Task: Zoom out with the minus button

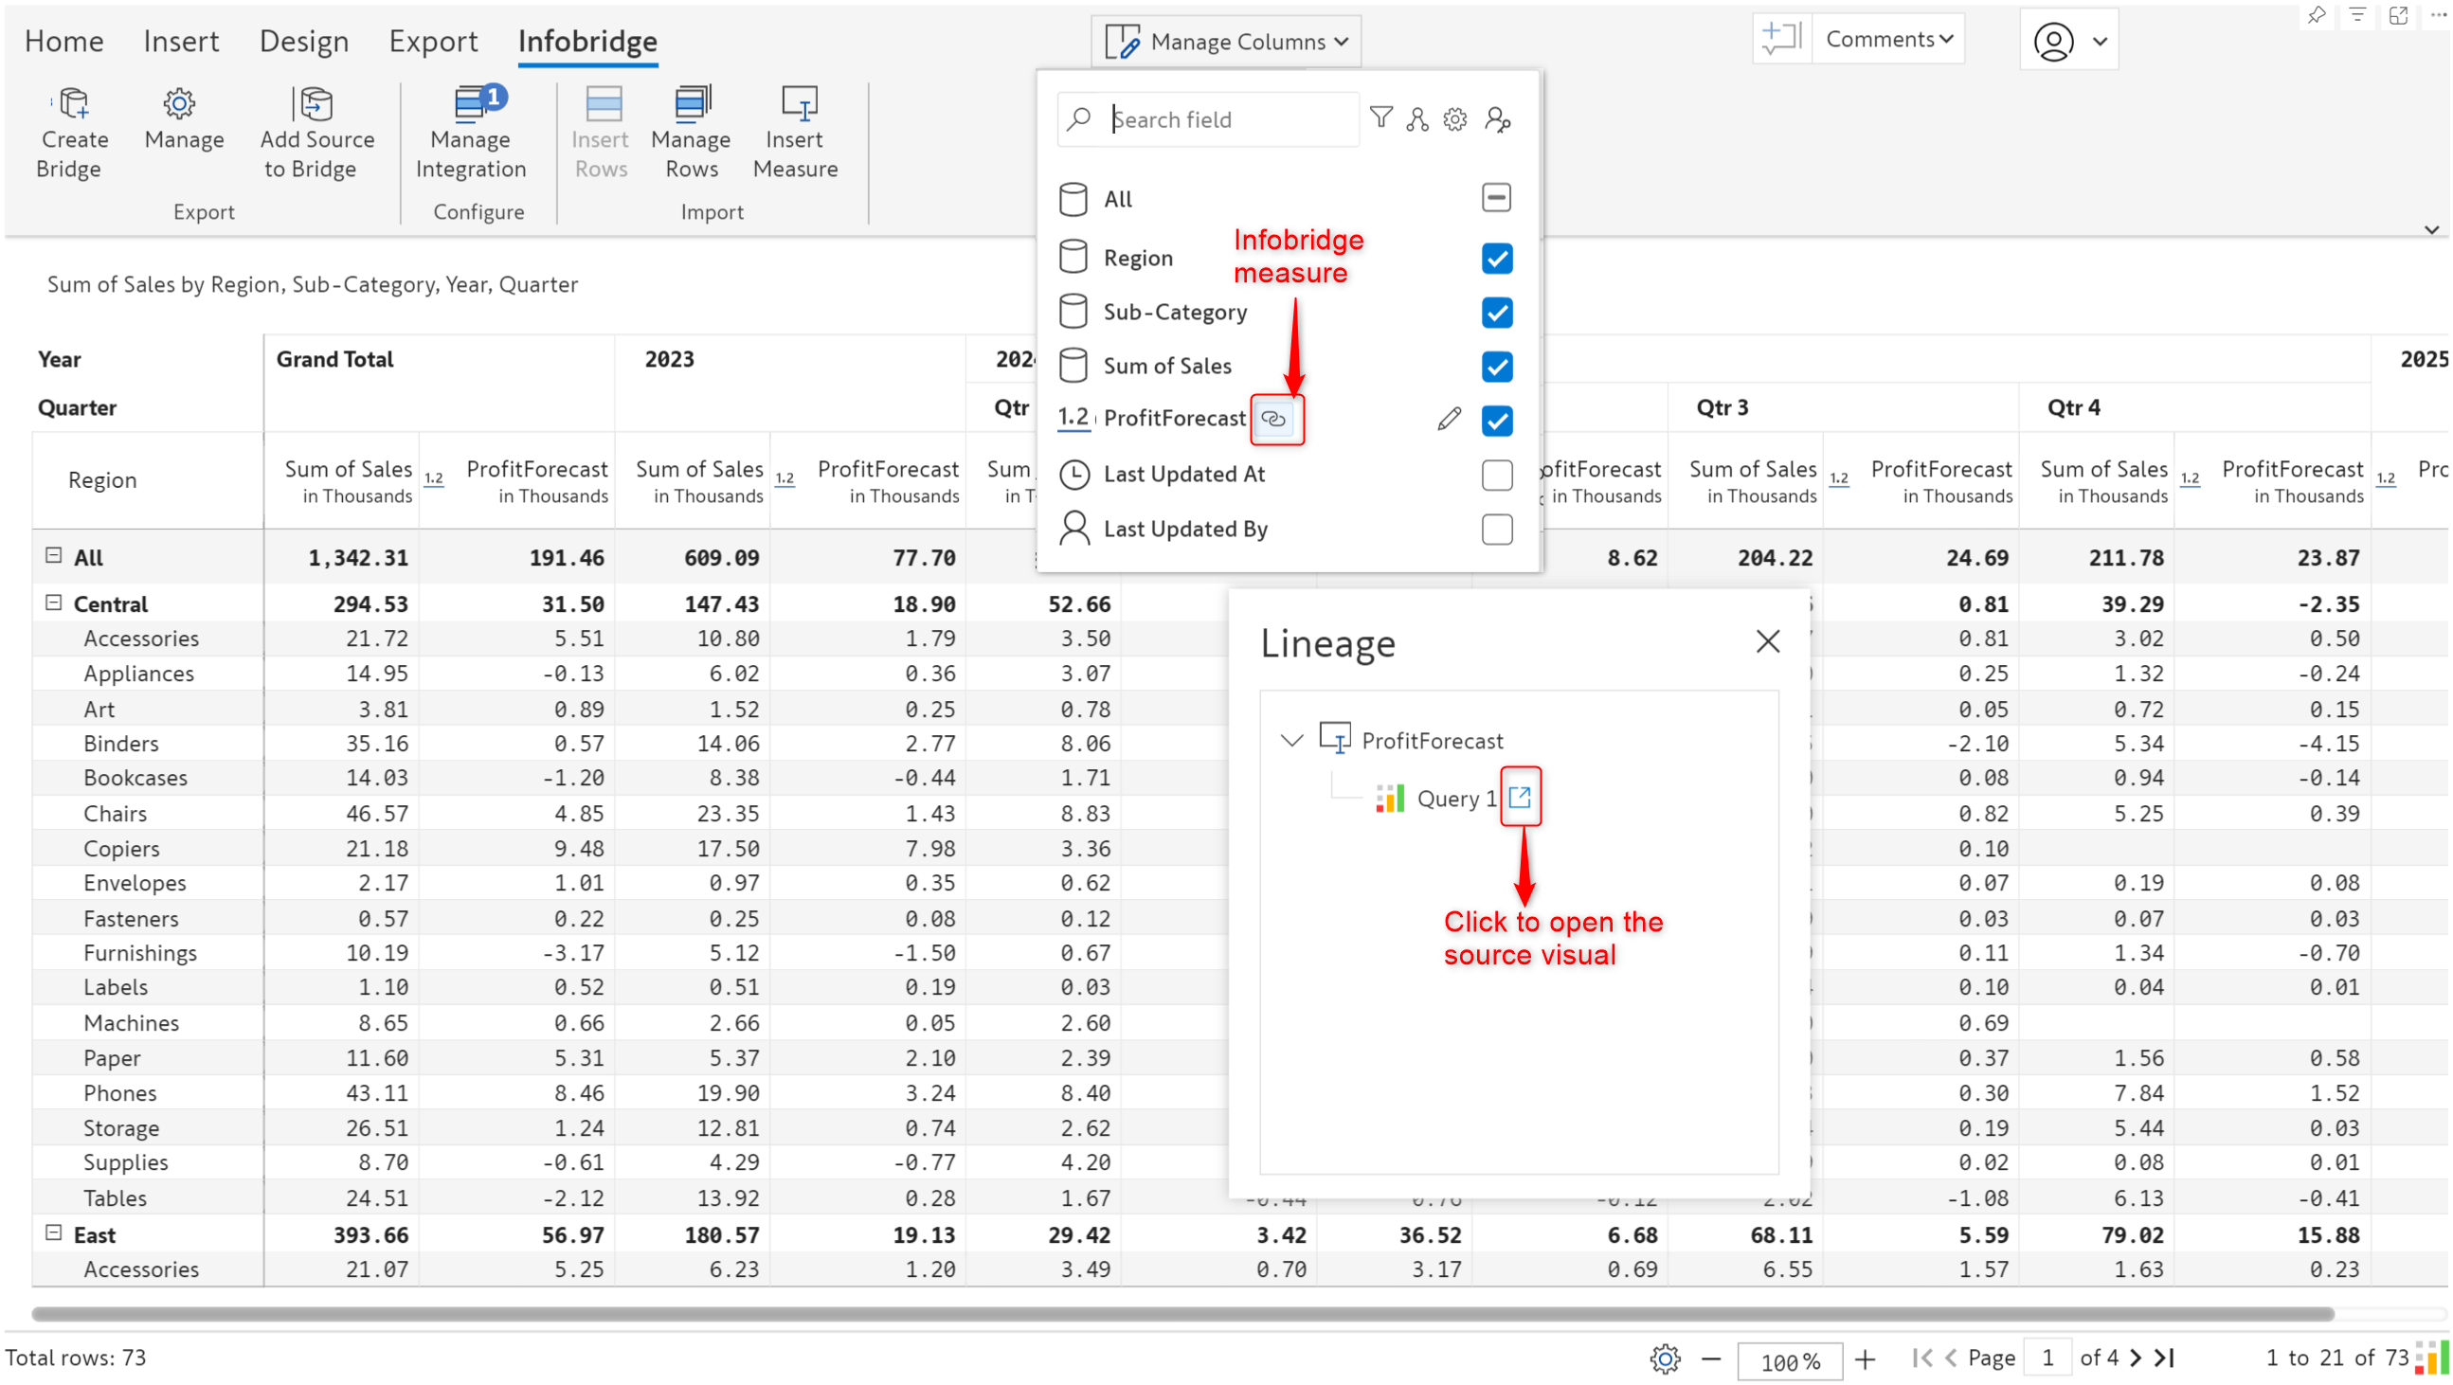Action: point(1710,1358)
